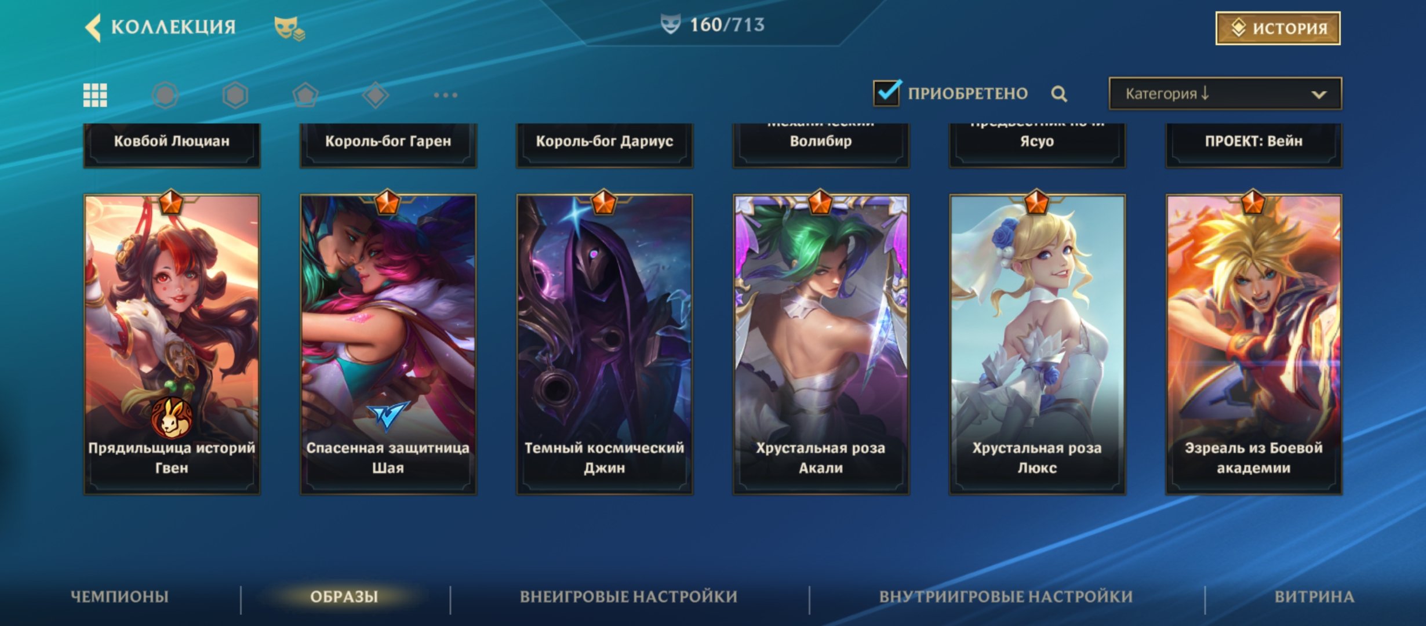Image resolution: width=1426 pixels, height=626 pixels.
Task: Select the round gem rarity filter
Action: tap(165, 95)
